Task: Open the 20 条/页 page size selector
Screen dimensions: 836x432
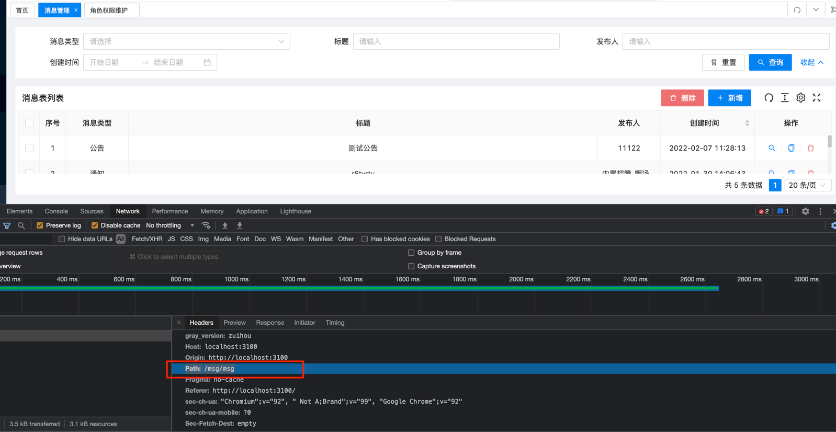Action: tap(807, 185)
